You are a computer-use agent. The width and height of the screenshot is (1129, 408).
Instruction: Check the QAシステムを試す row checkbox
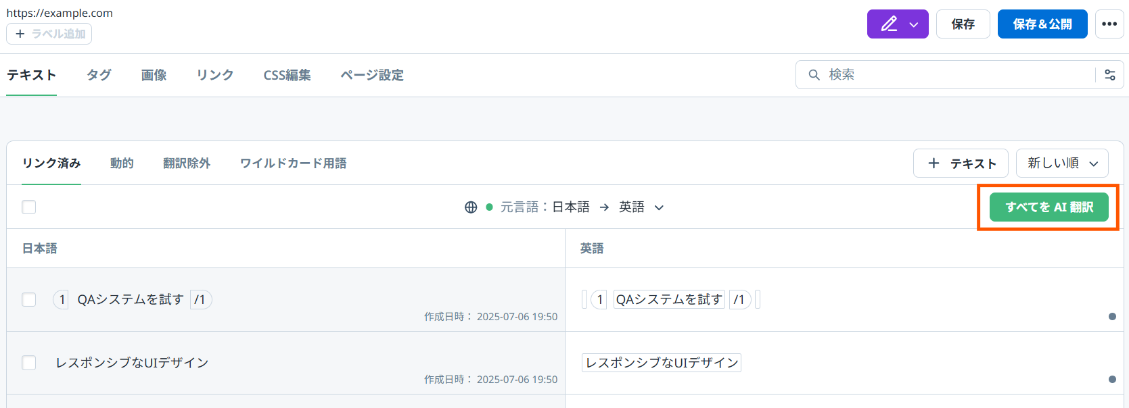coord(29,299)
